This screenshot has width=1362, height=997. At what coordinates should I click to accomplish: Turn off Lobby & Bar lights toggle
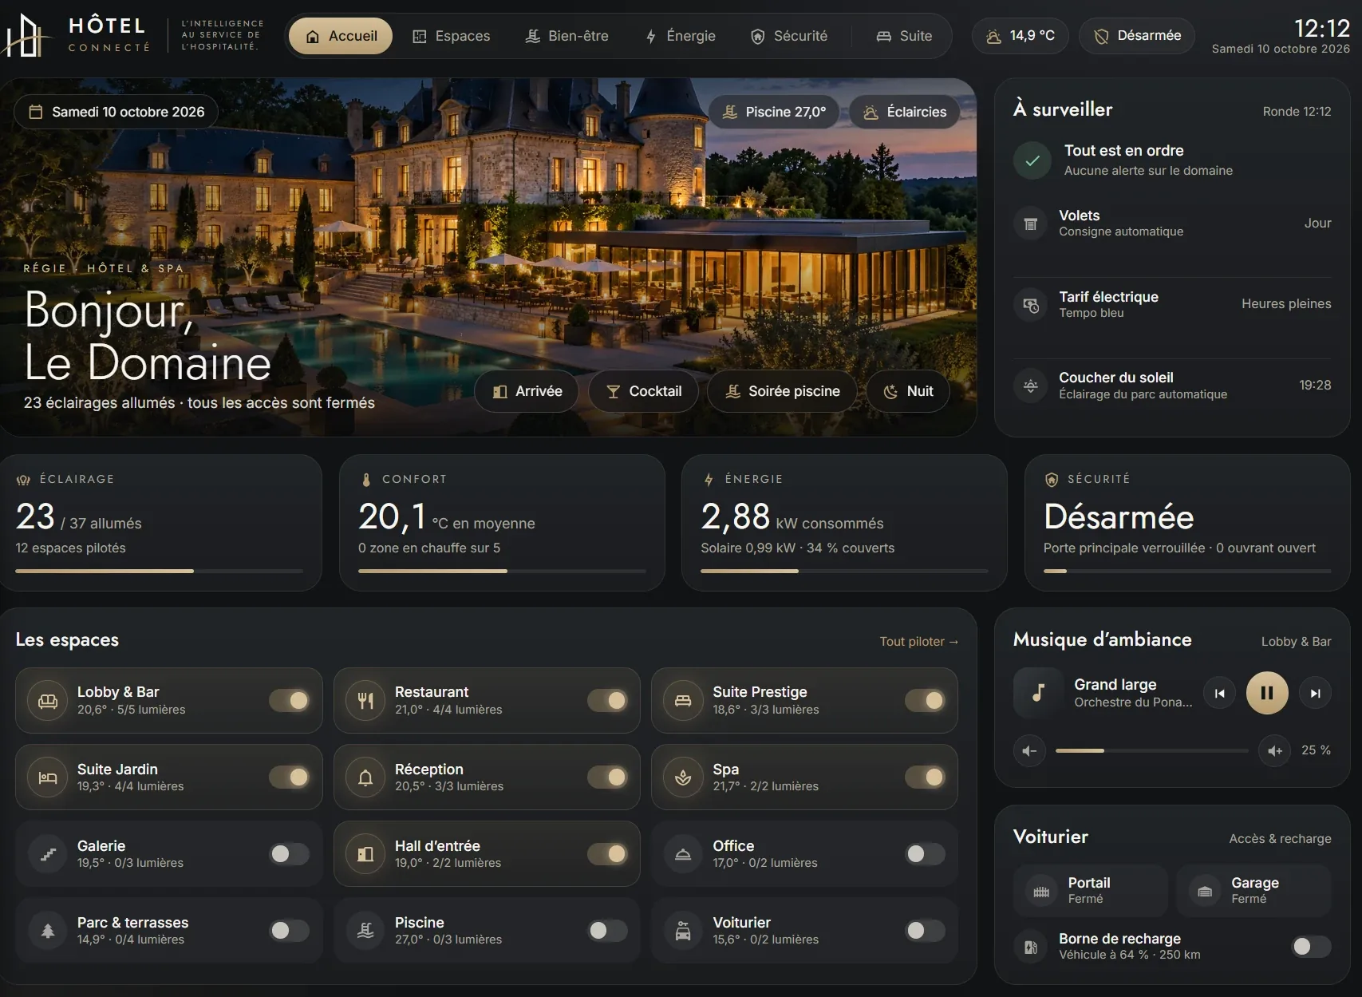point(290,701)
